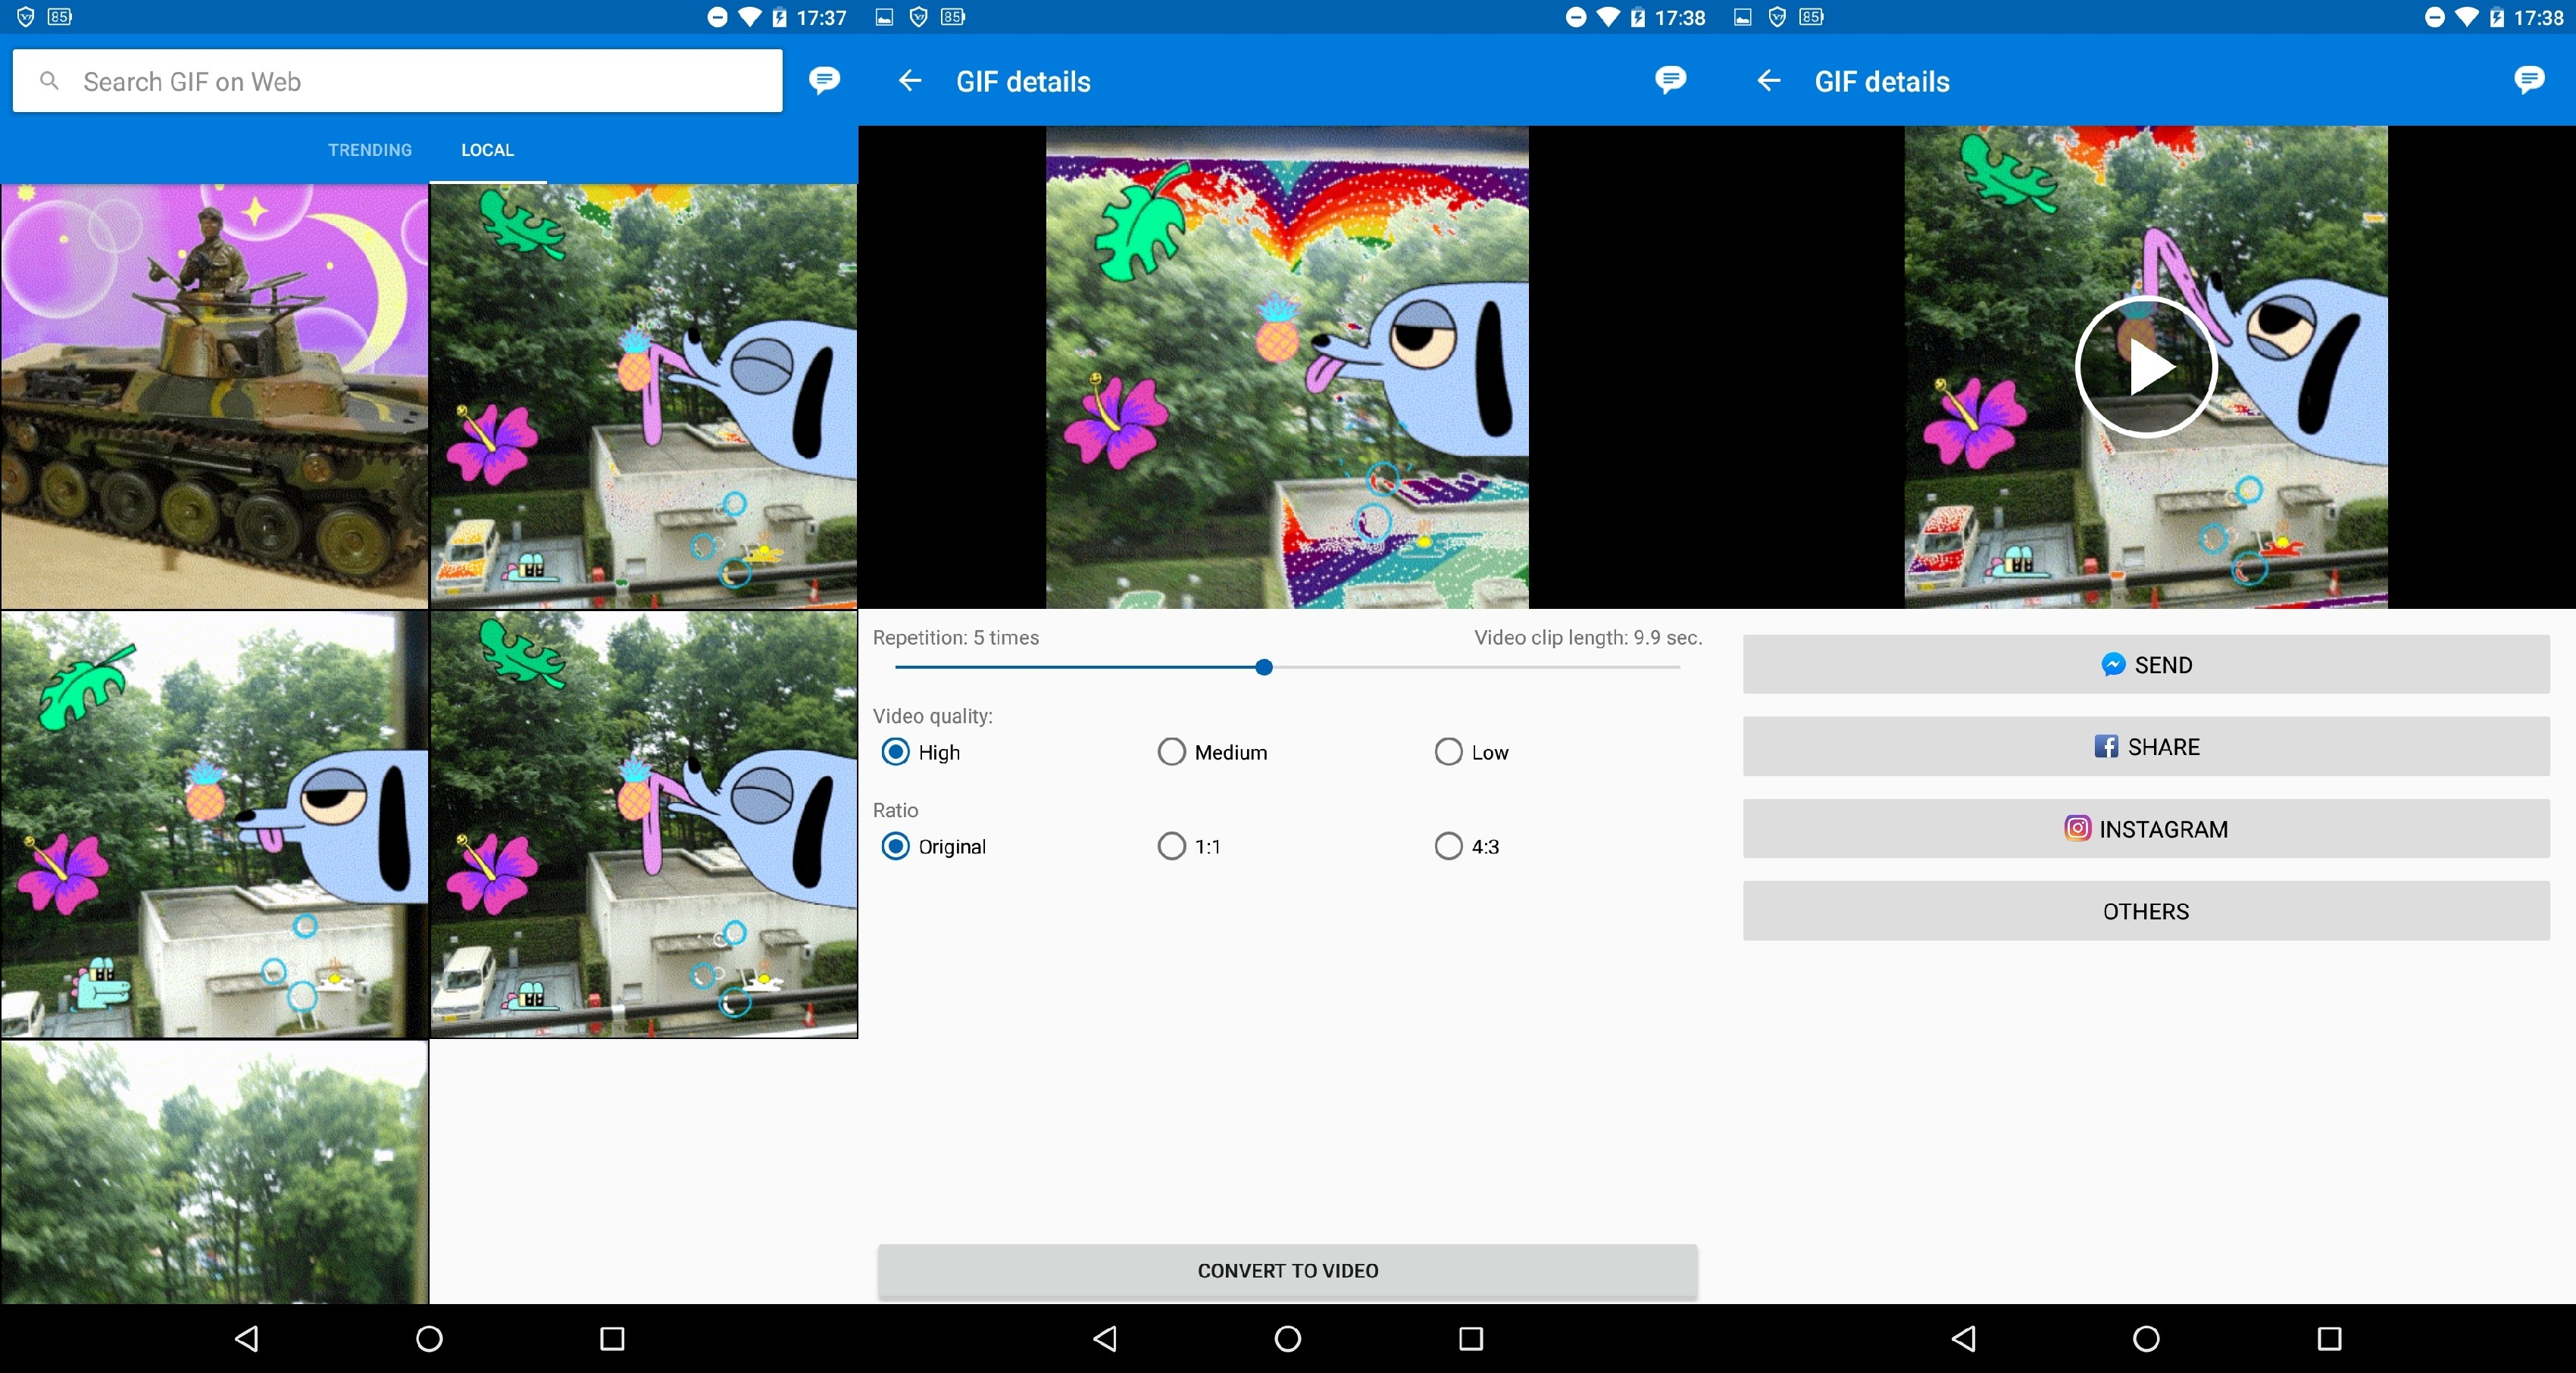Select Medium video quality
Screen dimensions: 2576x1373
[1172, 751]
